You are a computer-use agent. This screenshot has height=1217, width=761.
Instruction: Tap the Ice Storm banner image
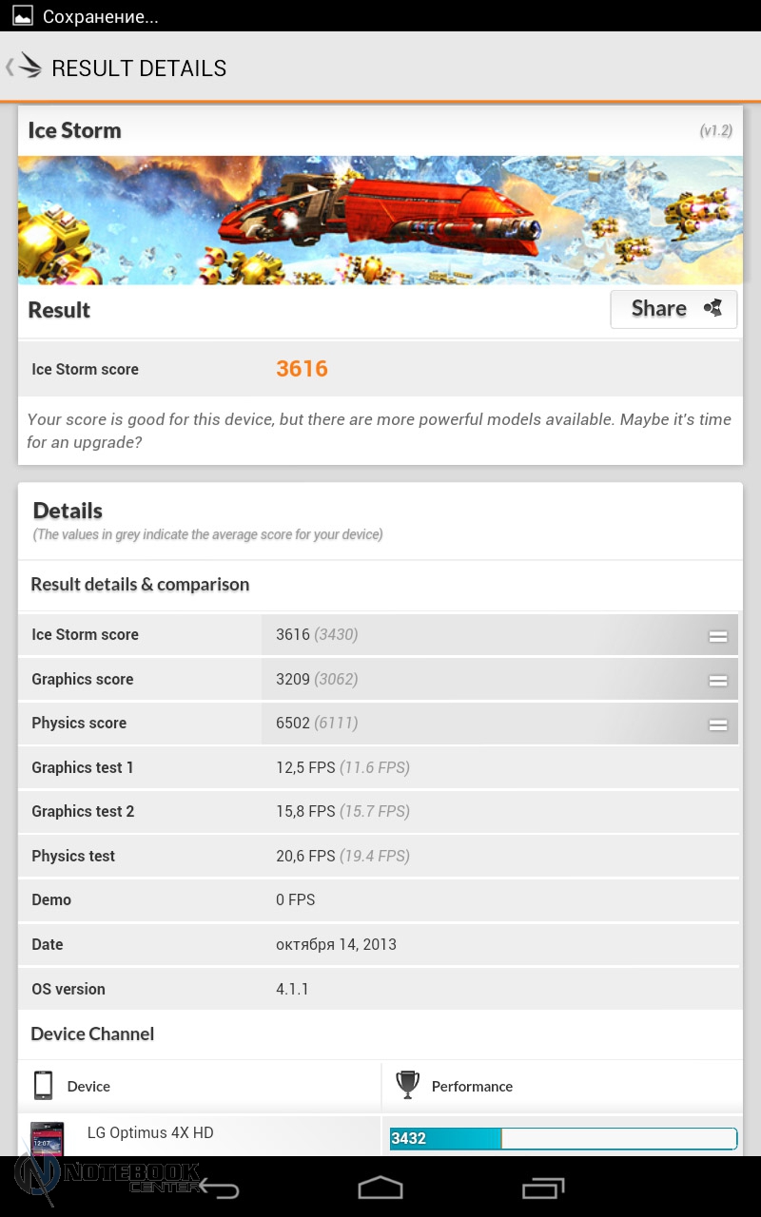tap(380, 220)
